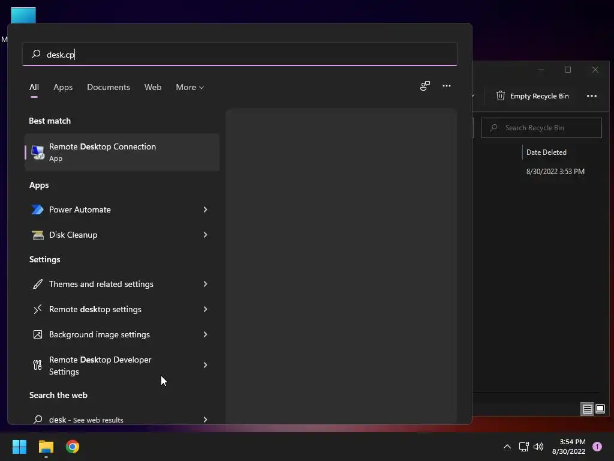Expand Themes and related settings chevron

205,284
